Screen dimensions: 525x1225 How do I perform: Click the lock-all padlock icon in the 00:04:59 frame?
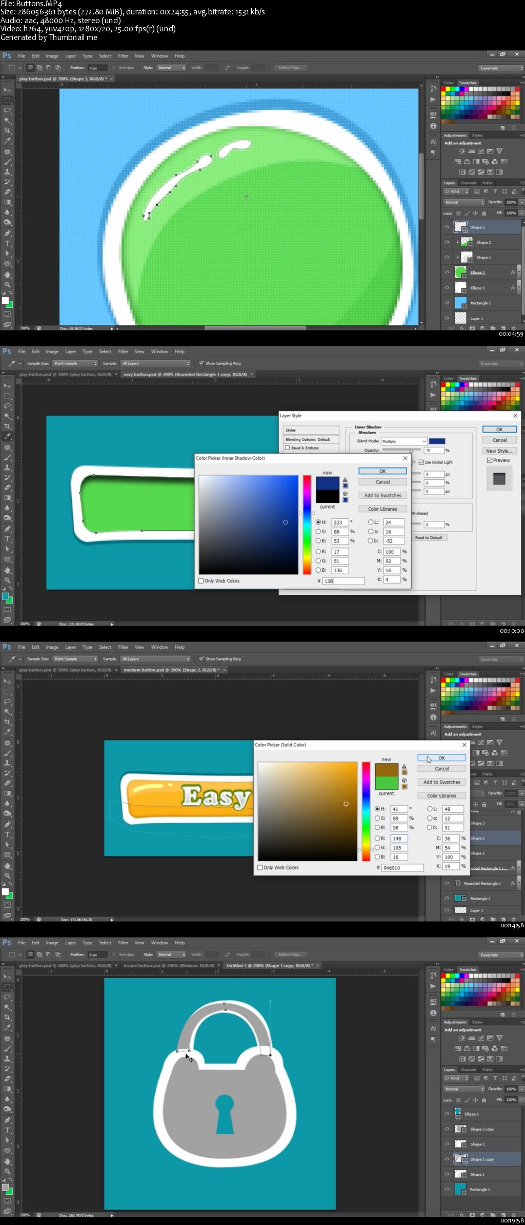484,213
